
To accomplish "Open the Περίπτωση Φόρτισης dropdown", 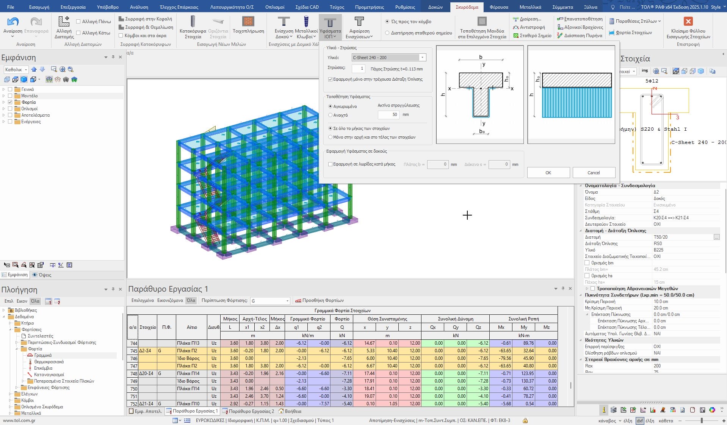I will [x=287, y=301].
